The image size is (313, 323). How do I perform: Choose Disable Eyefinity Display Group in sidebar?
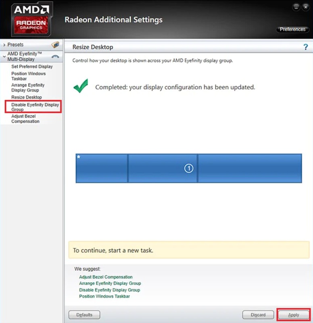click(35, 107)
